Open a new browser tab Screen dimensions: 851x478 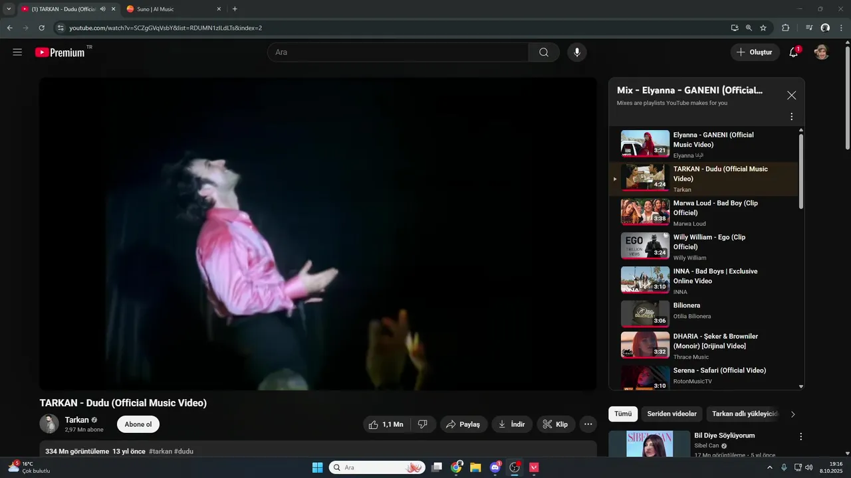pos(235,9)
